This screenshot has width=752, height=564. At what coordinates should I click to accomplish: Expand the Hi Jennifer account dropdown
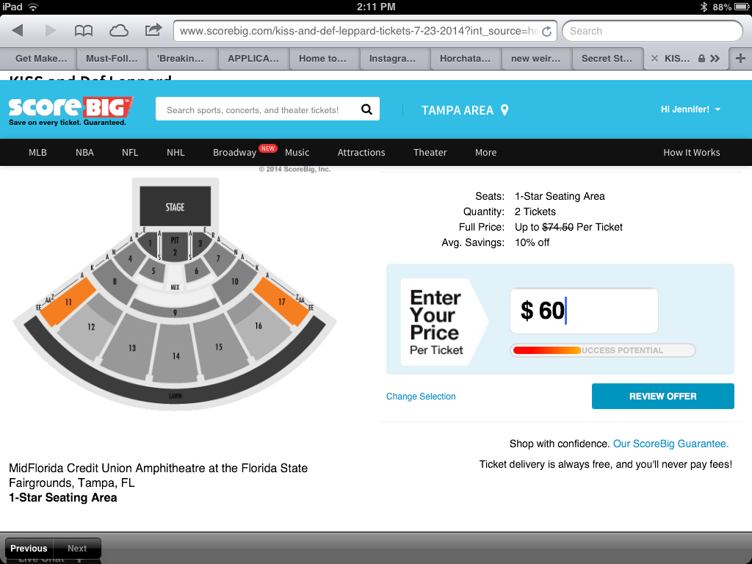[717, 109]
